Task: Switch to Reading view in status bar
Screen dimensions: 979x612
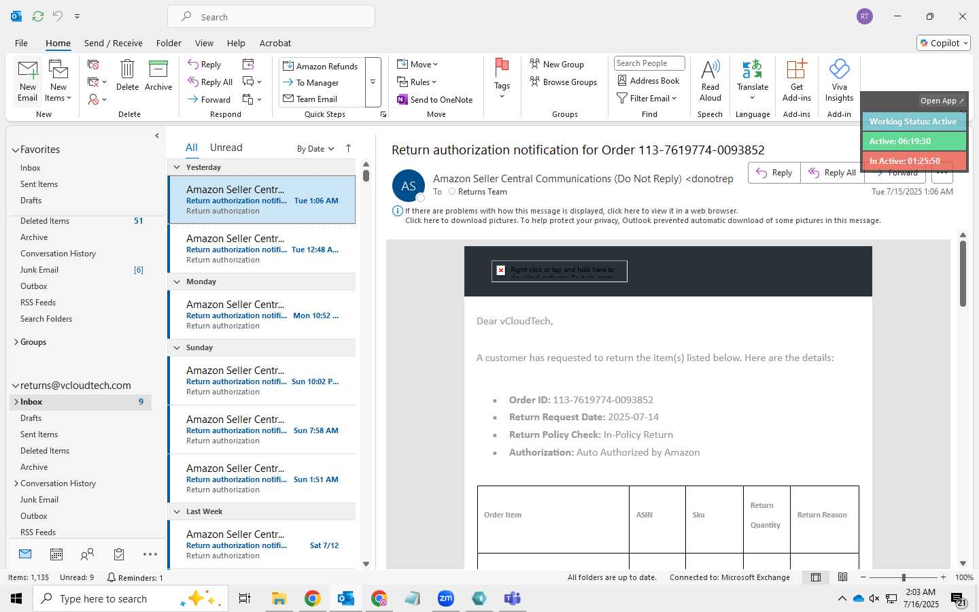Action: (x=842, y=577)
